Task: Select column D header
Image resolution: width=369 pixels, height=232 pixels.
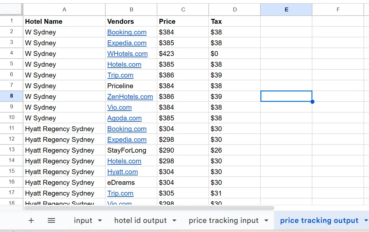Action: click(x=235, y=10)
